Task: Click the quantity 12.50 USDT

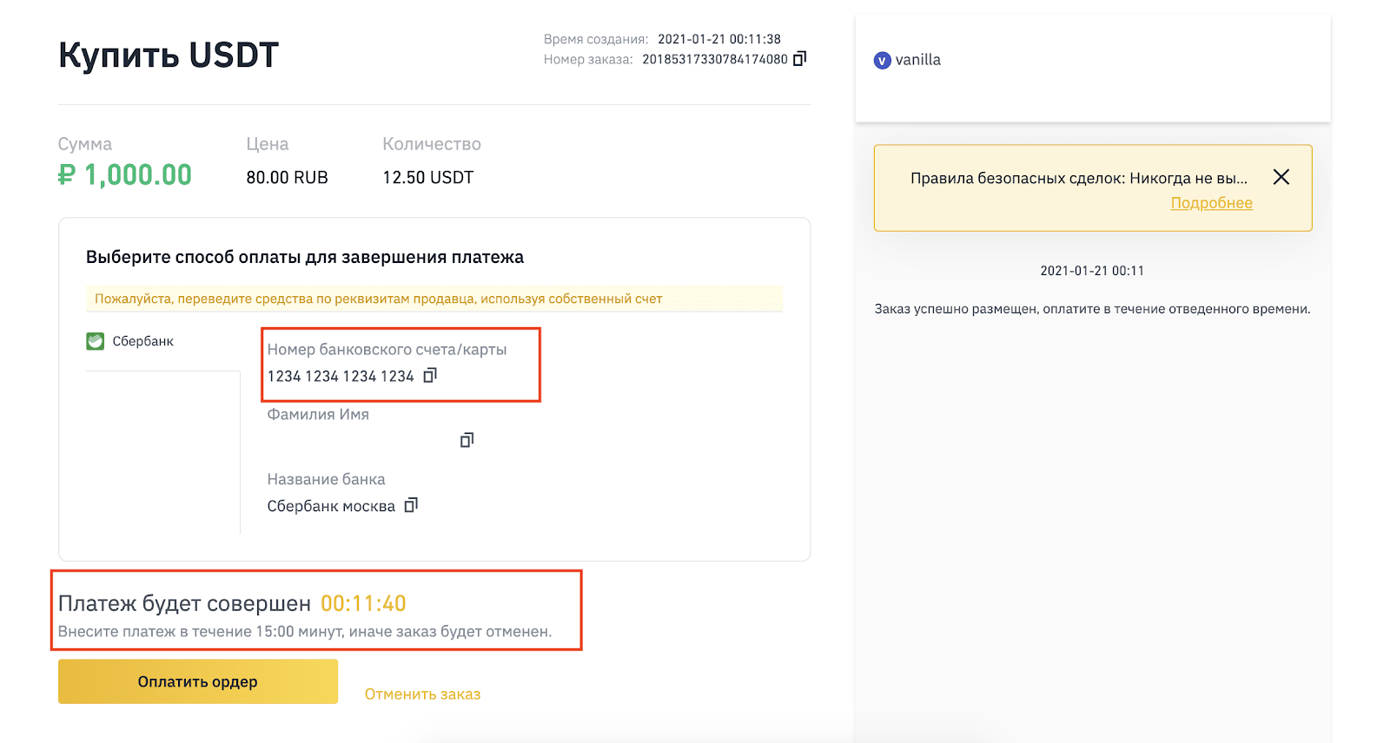Action: click(x=428, y=177)
